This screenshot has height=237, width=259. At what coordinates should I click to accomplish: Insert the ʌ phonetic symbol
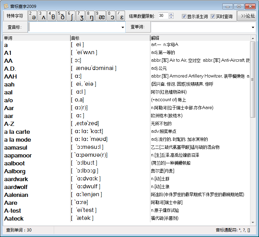(x=42, y=16)
